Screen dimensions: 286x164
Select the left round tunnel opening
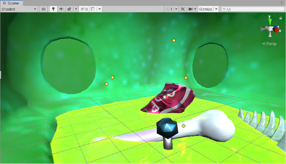click(69, 66)
